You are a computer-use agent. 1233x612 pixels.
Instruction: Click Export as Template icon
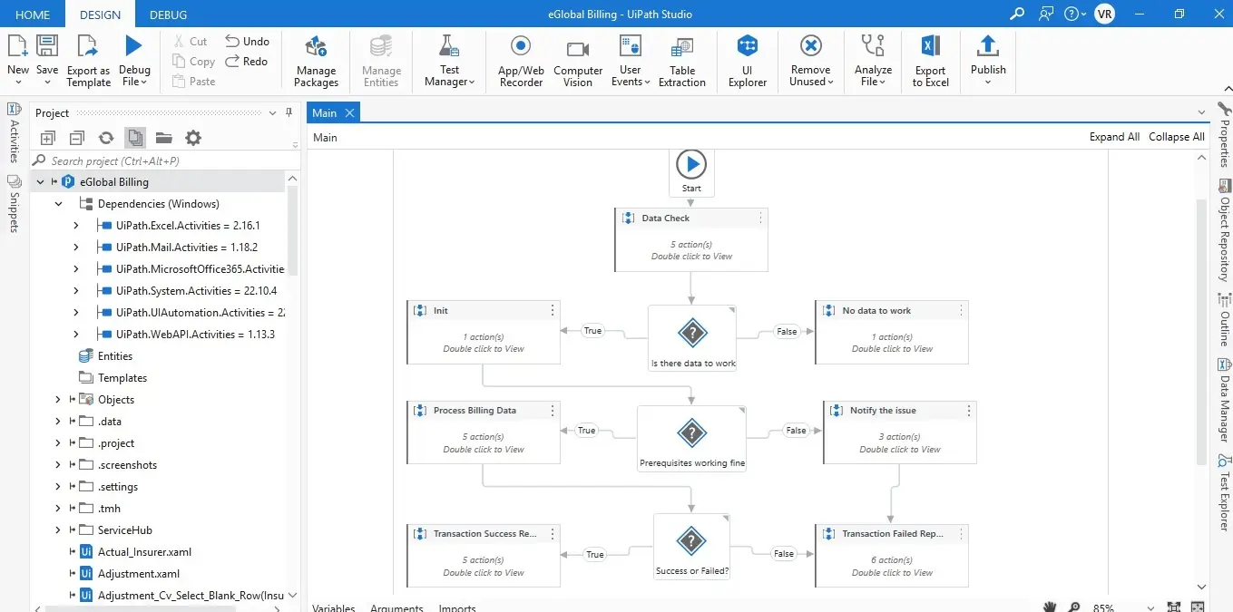pos(88,46)
